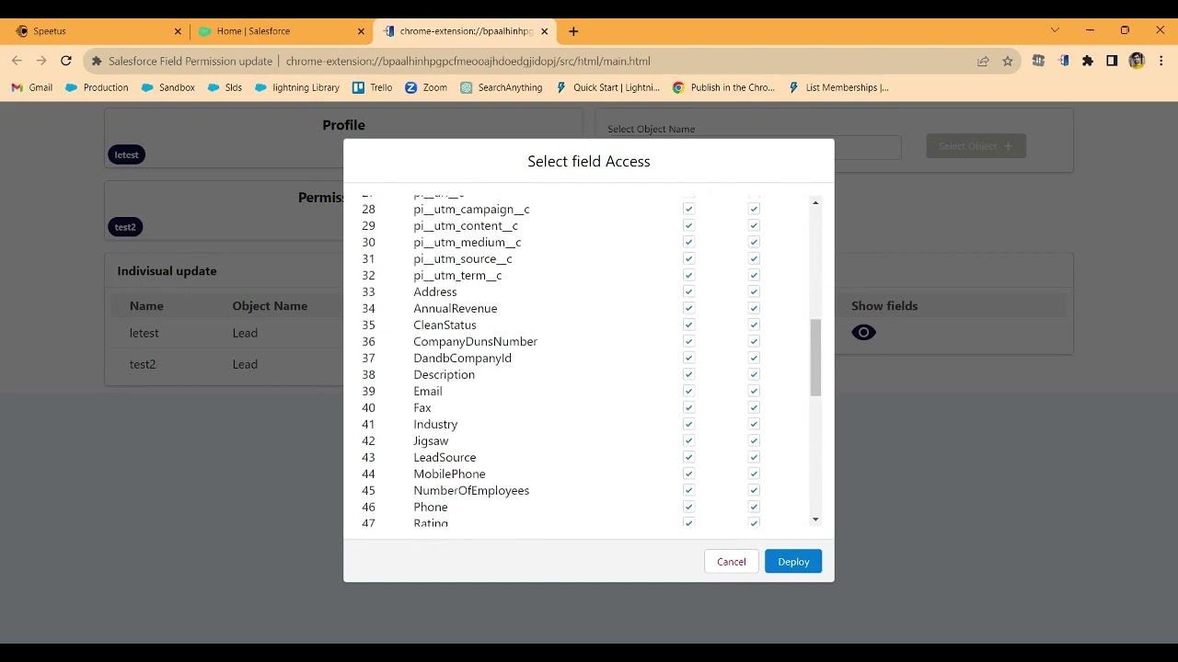Click the test2 permission set pill

click(x=125, y=227)
